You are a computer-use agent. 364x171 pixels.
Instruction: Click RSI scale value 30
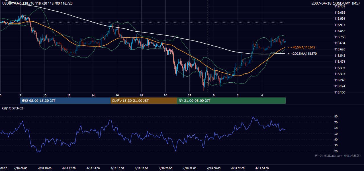click(336, 145)
